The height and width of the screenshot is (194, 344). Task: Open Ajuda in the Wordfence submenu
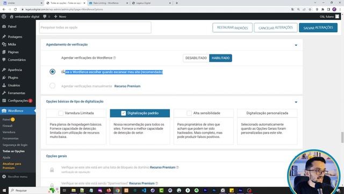click(x=6, y=157)
